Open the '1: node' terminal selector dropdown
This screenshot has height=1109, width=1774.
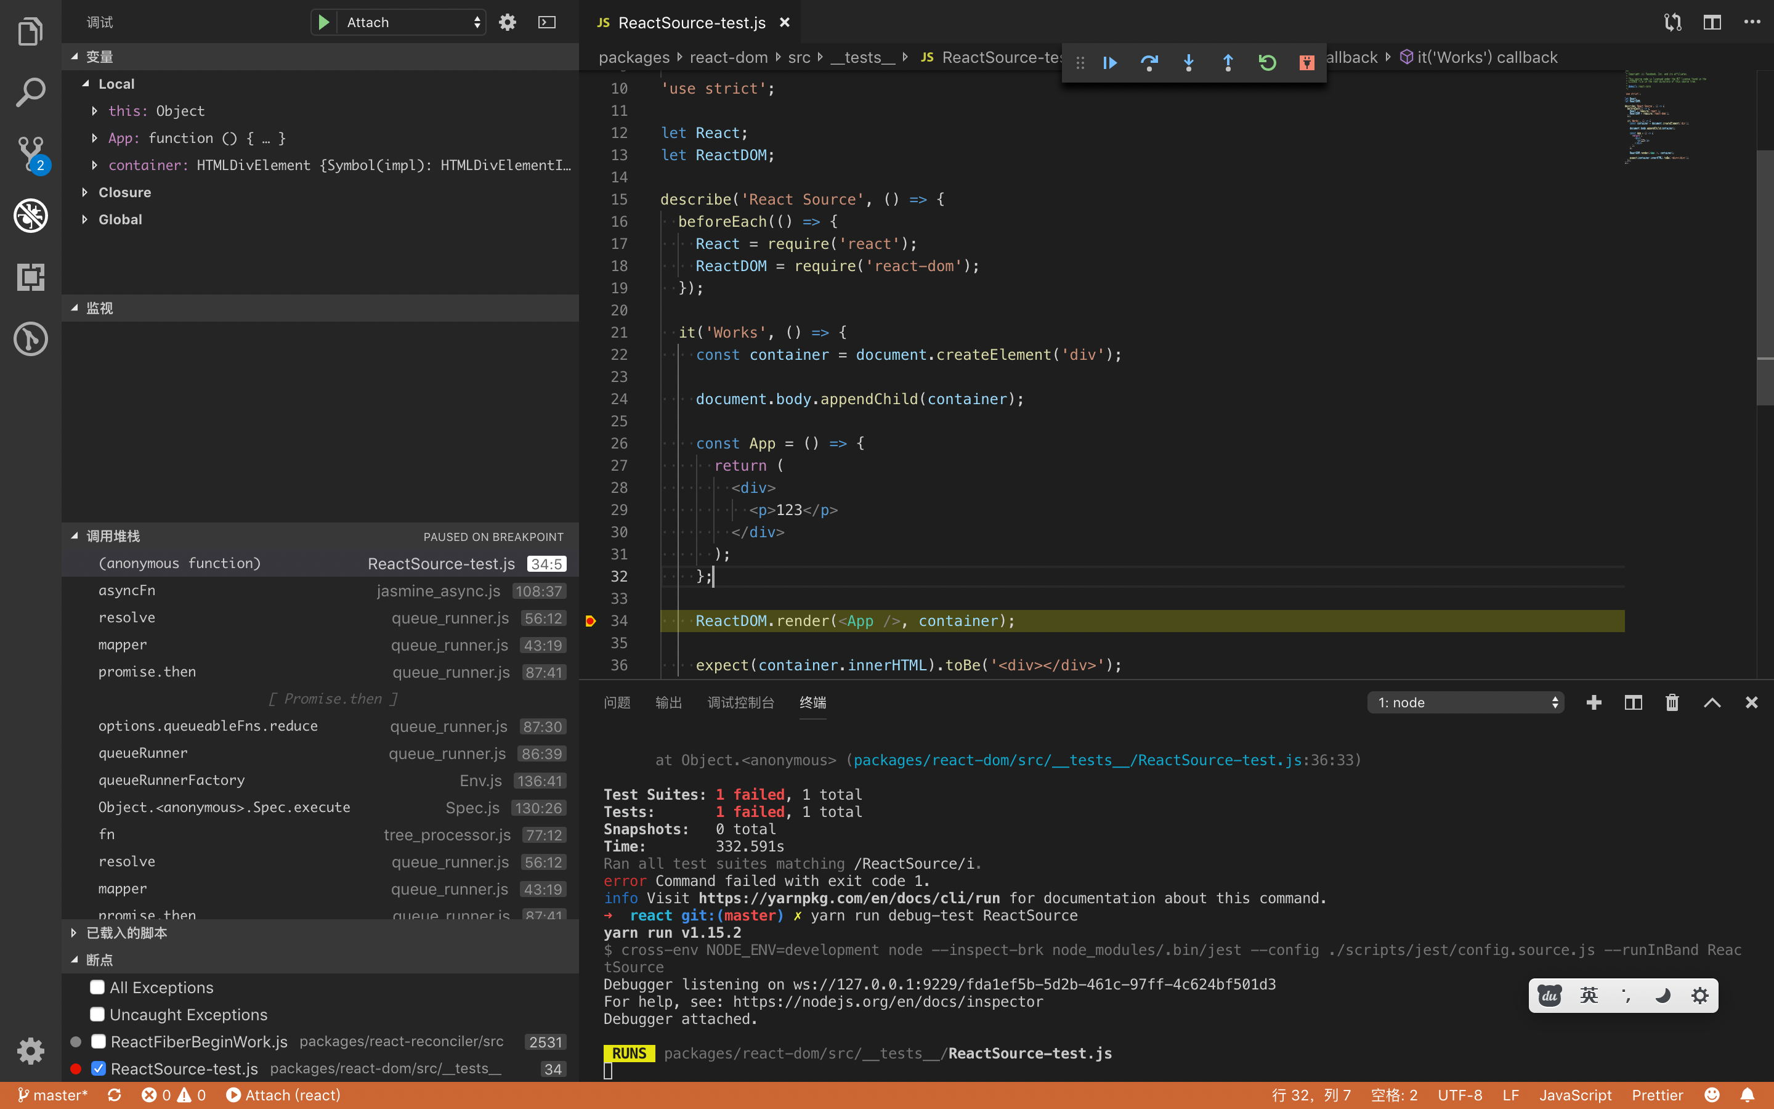coord(1466,702)
